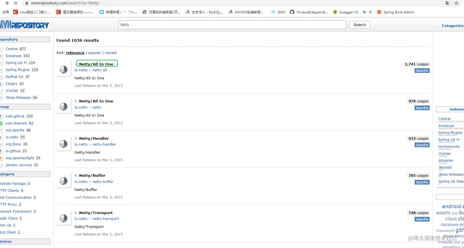The height and width of the screenshot is (248, 464).
Task: Open the translate page icon
Action: [x=447, y=3]
